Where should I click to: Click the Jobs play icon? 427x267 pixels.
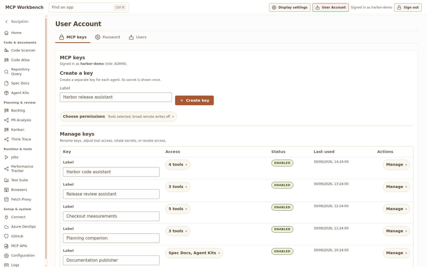[6, 157]
